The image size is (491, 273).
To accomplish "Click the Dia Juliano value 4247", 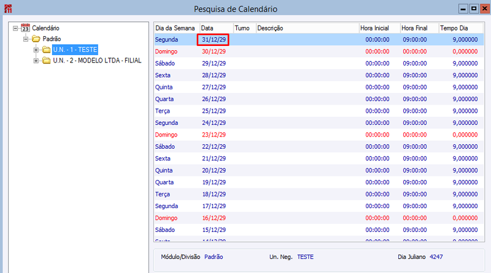I will click(x=436, y=256).
